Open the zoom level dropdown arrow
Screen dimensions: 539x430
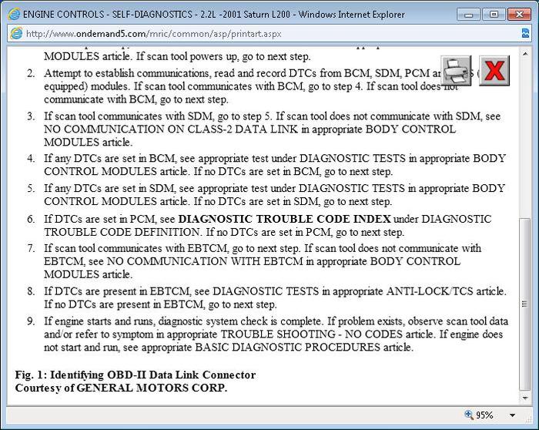(x=512, y=415)
